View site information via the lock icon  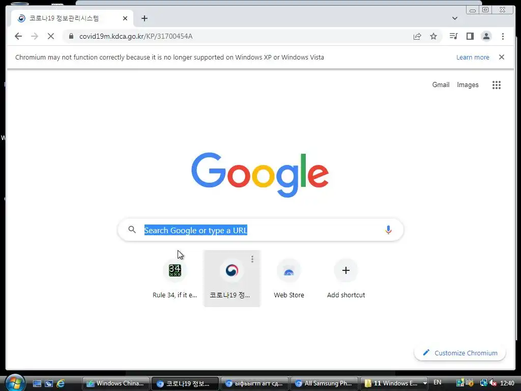point(71,36)
